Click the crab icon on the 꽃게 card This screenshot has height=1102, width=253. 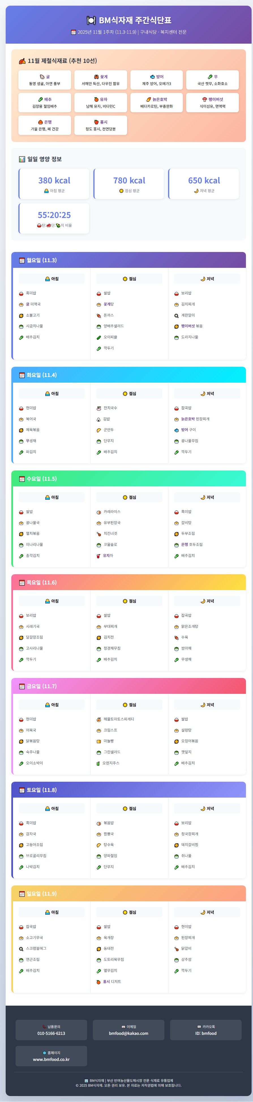tap(97, 77)
